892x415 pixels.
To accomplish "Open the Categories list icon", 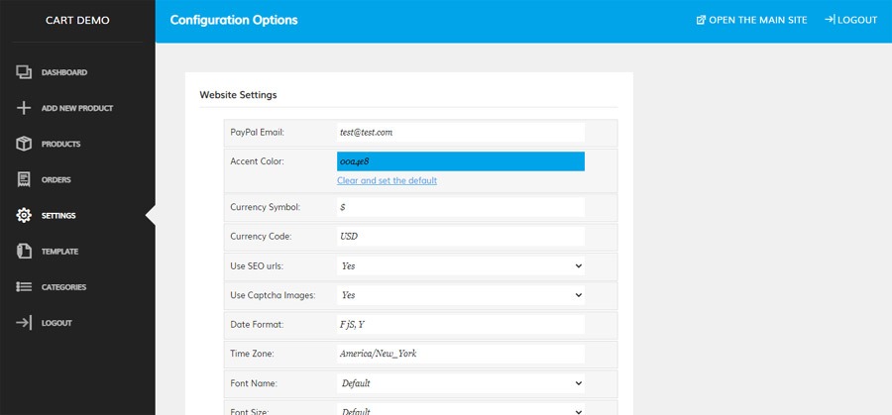I will tap(24, 287).
